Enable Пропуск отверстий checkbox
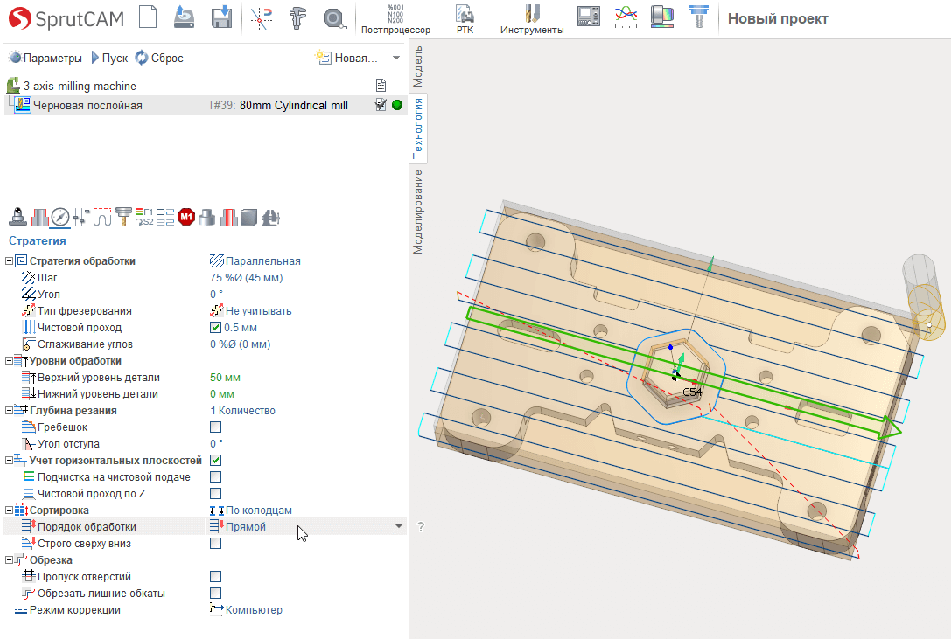The width and height of the screenshot is (951, 639). 215,577
